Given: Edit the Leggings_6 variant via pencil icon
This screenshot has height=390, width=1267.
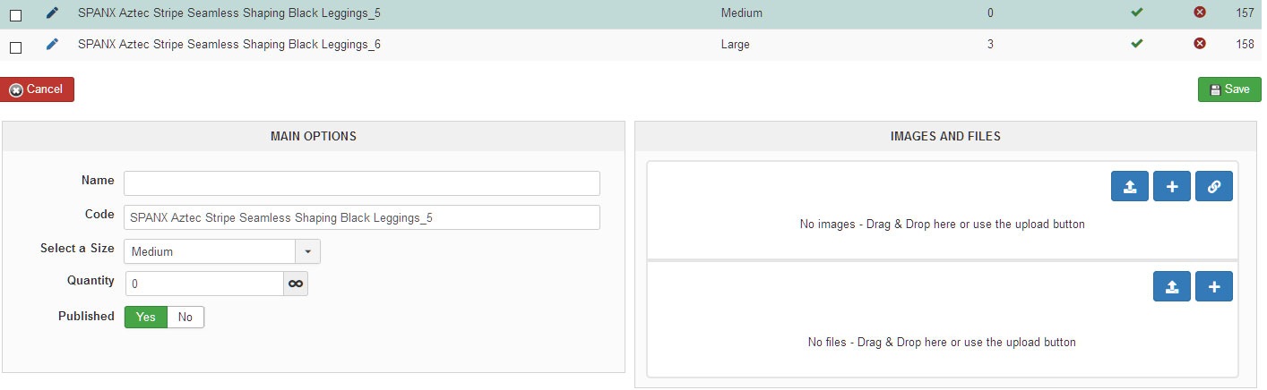Looking at the screenshot, I should tap(52, 43).
